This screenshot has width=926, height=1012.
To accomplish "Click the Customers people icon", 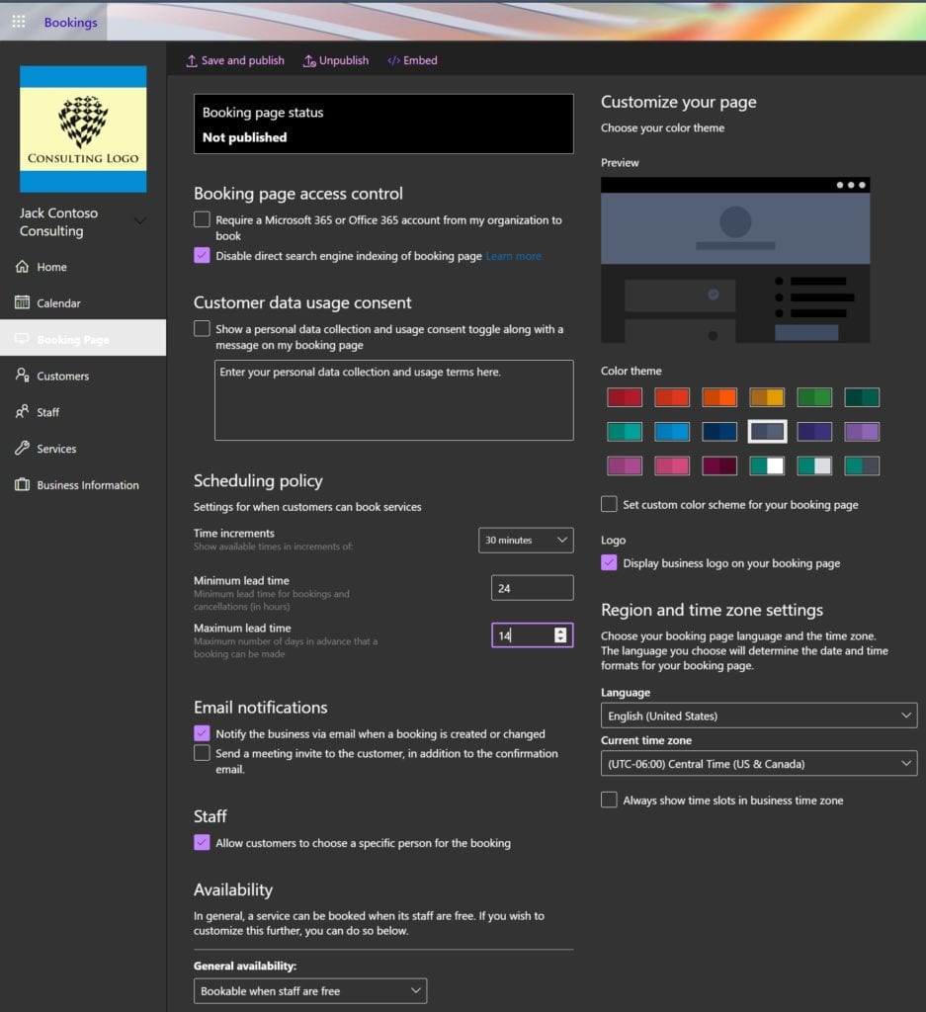I will click(x=22, y=376).
